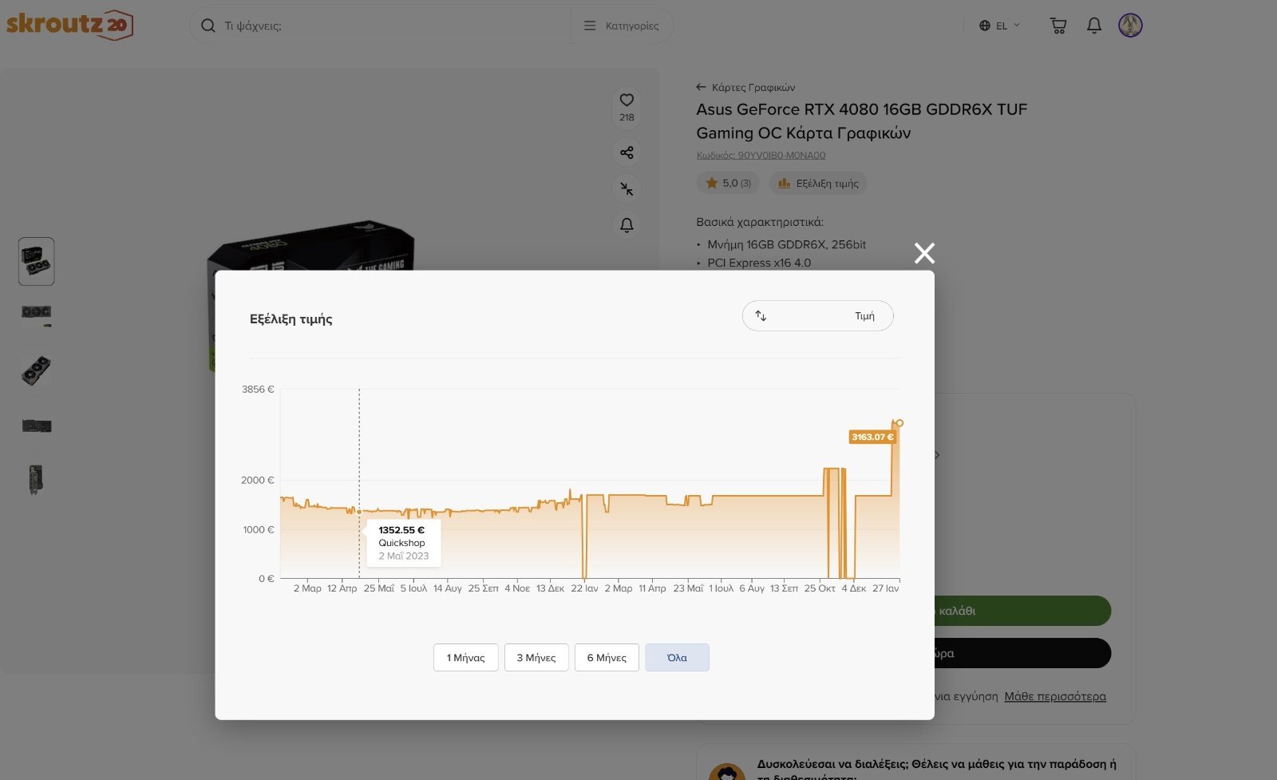The width and height of the screenshot is (1277, 780).
Task: Open the shopping cart
Action: point(1058,26)
